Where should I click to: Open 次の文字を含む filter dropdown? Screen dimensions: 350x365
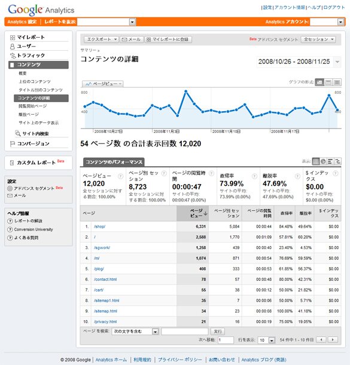tap(135, 332)
